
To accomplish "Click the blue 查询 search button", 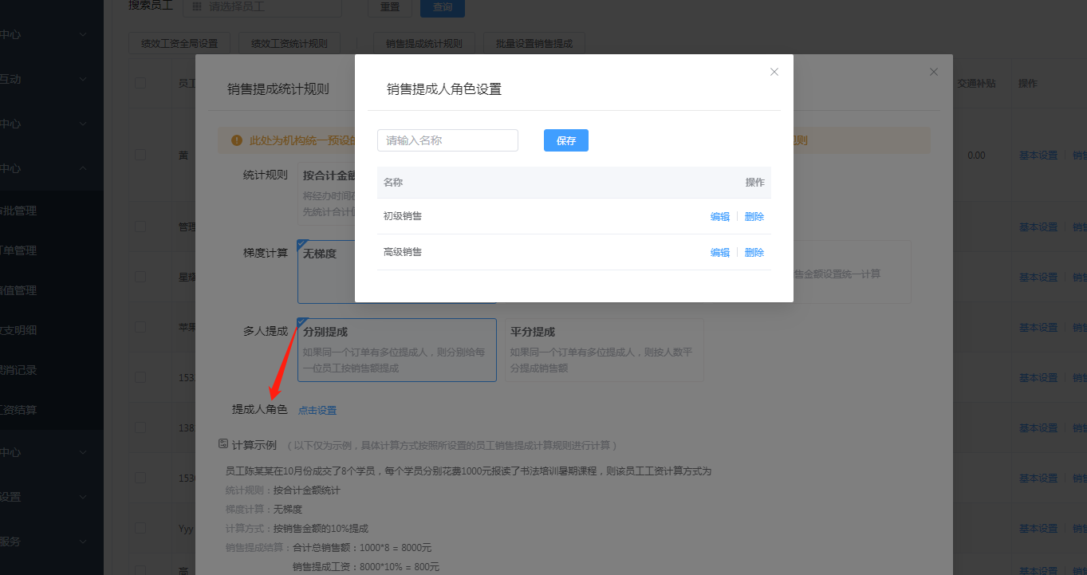I will point(443,7).
